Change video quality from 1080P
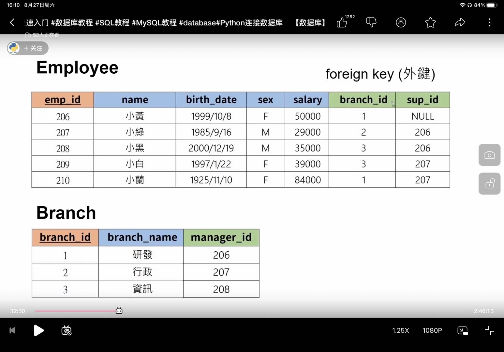This screenshot has height=352, width=504. pyautogui.click(x=432, y=330)
